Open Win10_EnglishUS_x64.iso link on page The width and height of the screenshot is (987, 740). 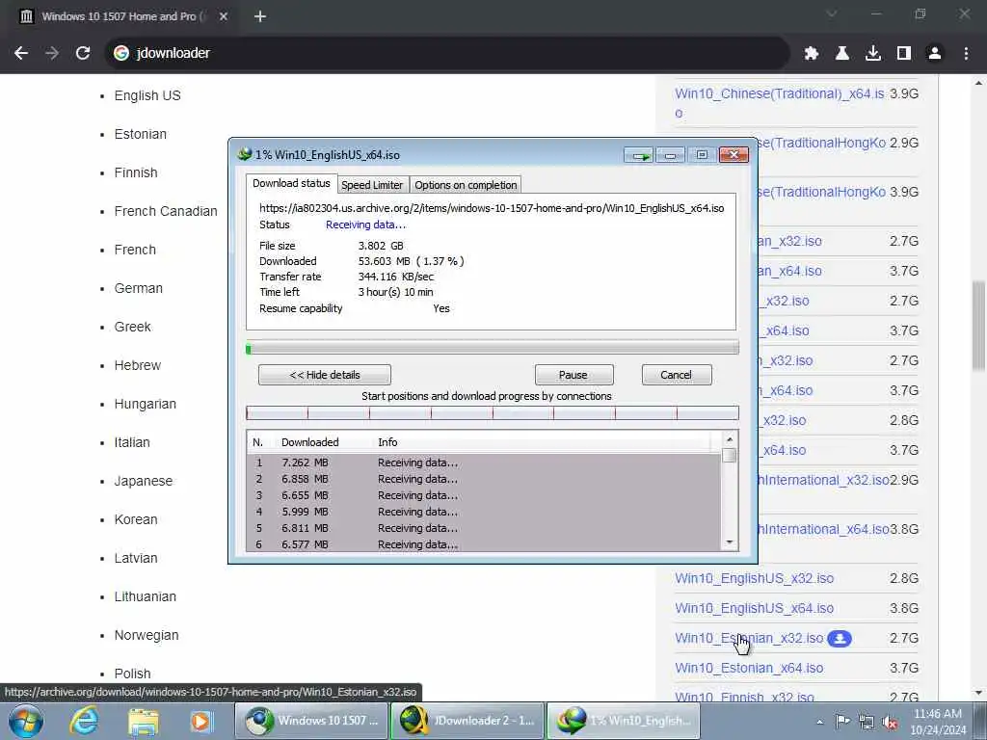click(x=754, y=609)
